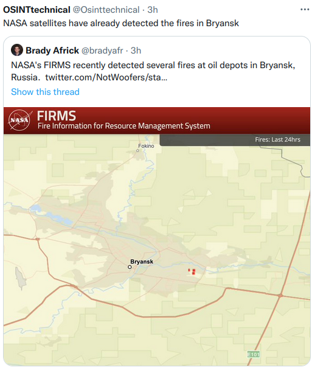The image size is (312, 370).
Task: Click the FIRMS title text
Action: (57, 116)
